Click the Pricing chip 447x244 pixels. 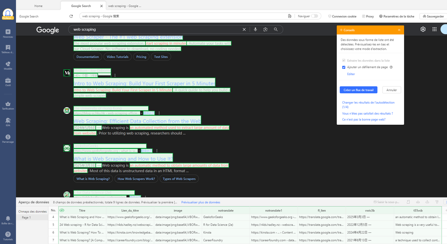[141, 57]
